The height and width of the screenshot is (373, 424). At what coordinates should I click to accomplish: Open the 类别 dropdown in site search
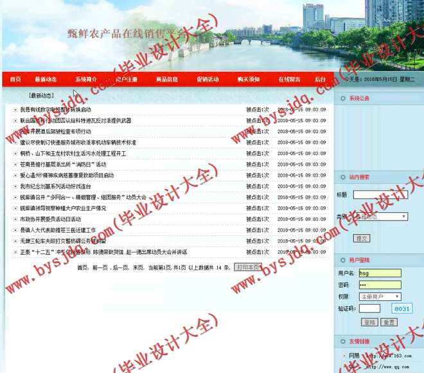[x=380, y=217]
